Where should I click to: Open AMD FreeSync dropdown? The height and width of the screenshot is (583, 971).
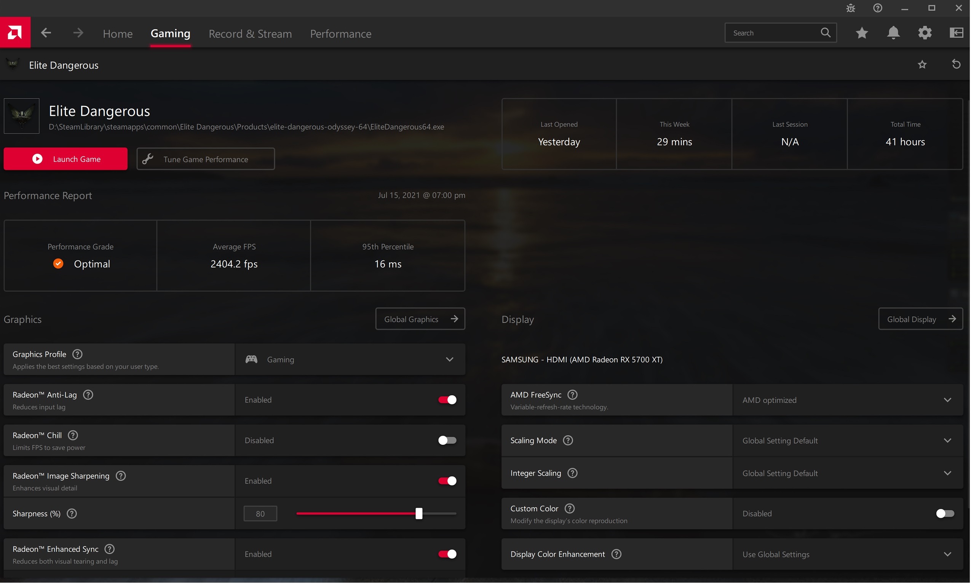pos(848,400)
